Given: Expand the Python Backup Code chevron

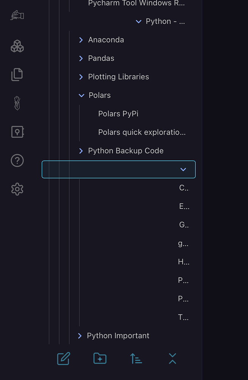Looking at the screenshot, I should click(x=81, y=151).
